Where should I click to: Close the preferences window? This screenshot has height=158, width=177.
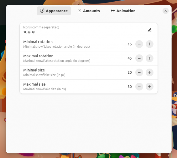click(x=166, y=11)
